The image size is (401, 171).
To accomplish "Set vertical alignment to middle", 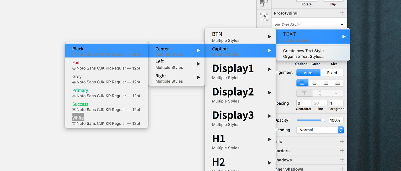I will click(x=320, y=93).
